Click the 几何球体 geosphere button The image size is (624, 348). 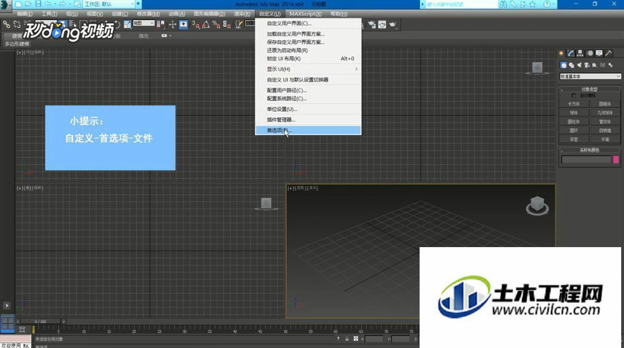click(x=605, y=113)
